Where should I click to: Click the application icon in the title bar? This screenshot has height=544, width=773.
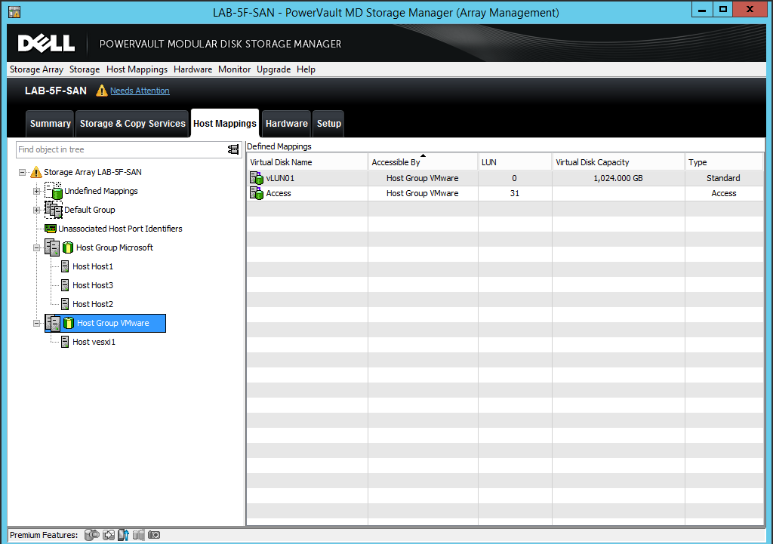coord(14,12)
